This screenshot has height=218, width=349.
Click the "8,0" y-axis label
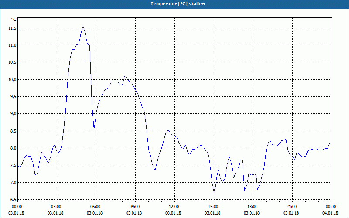tap(14, 148)
